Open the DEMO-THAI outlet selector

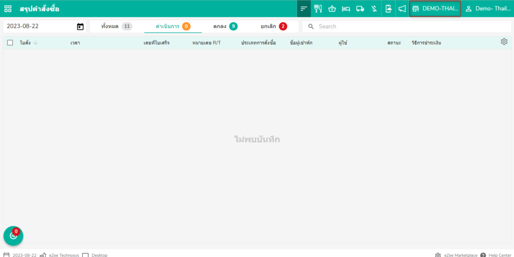(x=435, y=9)
